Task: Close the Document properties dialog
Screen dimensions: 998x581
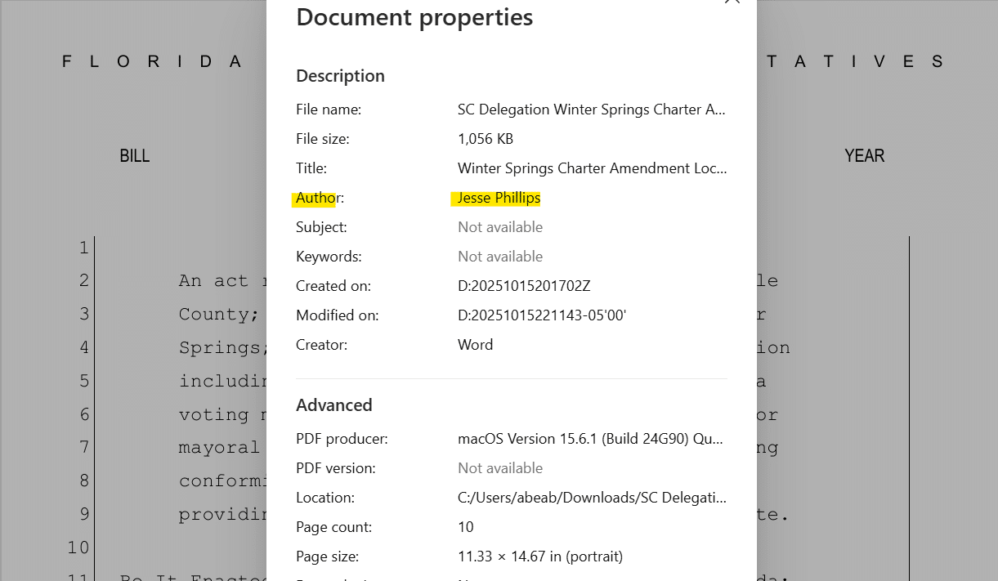Action: tap(732, 2)
